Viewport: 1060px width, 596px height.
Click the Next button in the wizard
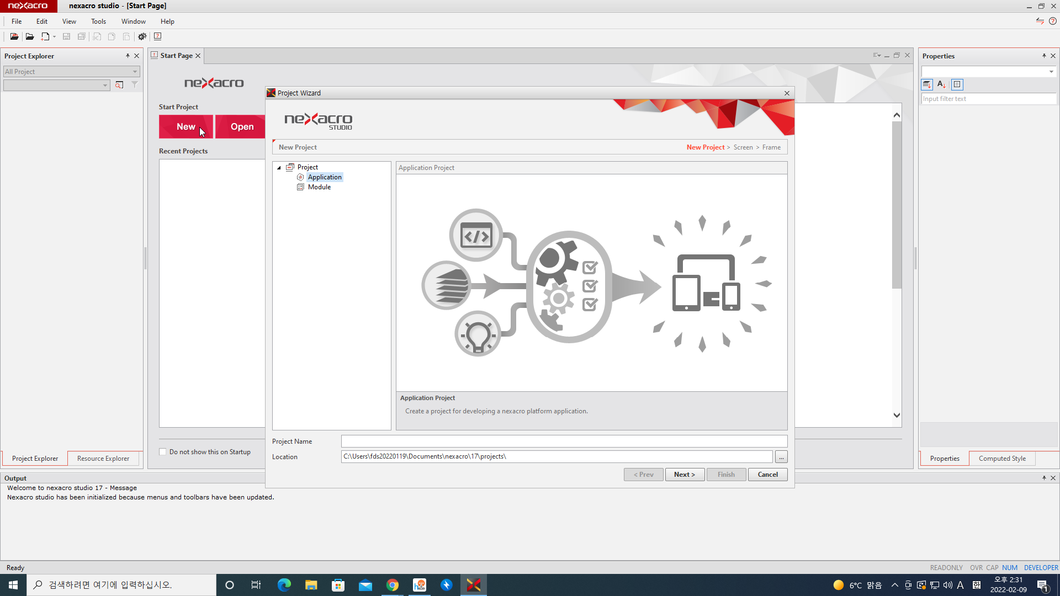pyautogui.click(x=685, y=475)
